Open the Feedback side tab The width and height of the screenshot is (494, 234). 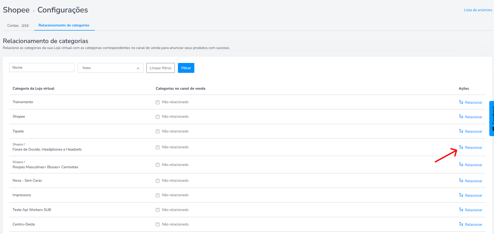point(492,118)
